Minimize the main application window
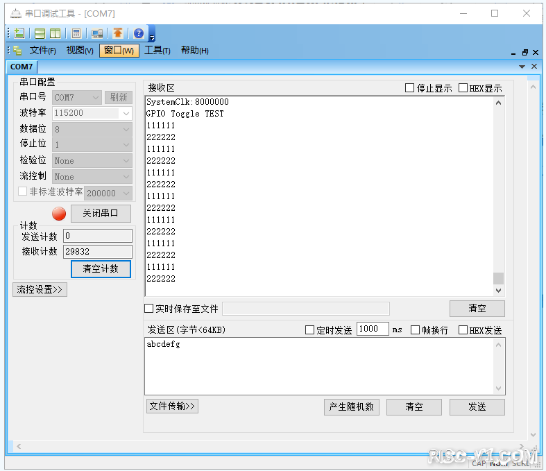 (x=463, y=14)
